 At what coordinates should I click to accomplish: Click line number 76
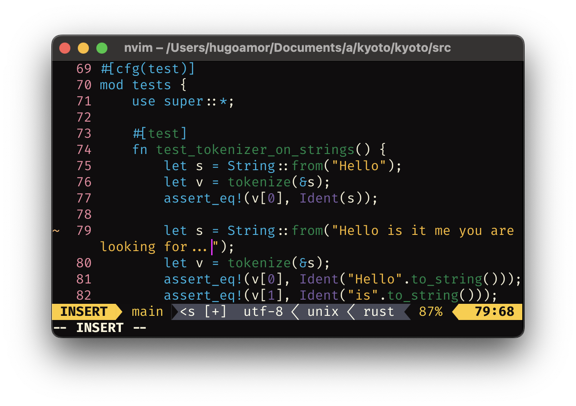(x=84, y=182)
